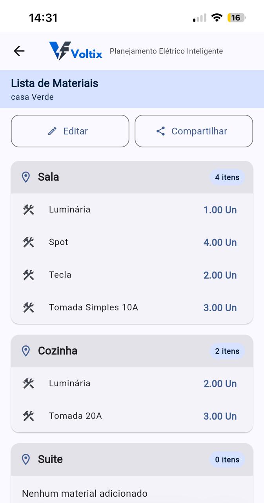Screen dimensions: 264x503
Task: Tap the location pin icon next to Sala
Action: point(26,177)
